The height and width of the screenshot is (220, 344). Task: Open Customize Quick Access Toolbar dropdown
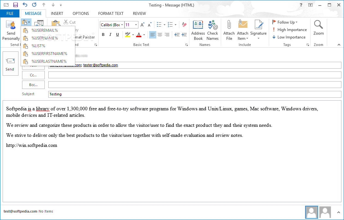click(61, 5)
